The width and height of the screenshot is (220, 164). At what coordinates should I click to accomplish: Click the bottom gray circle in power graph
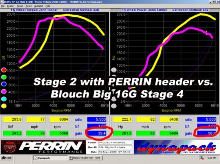(x=114, y=106)
